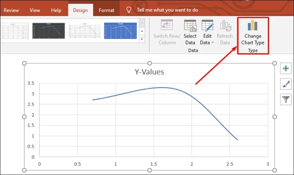Image resolution: width=294 pixels, height=175 pixels.
Task: Click the top-left chart resize handle
Action: [24, 63]
